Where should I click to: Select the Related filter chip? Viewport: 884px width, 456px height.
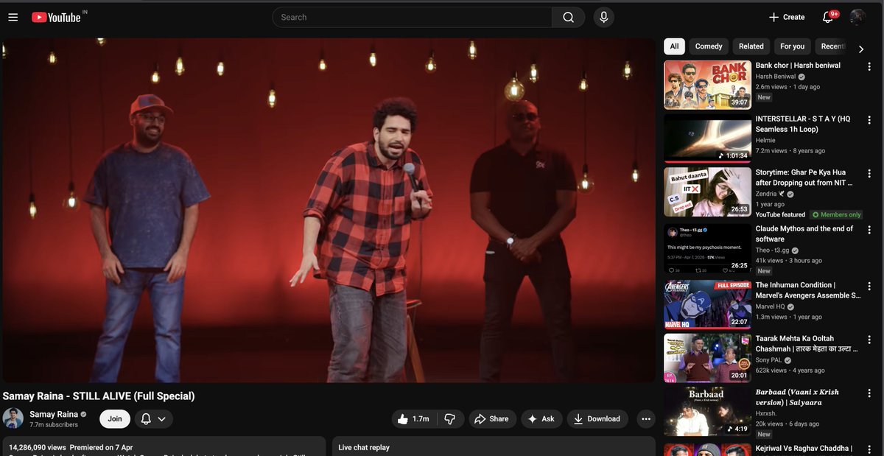click(751, 46)
